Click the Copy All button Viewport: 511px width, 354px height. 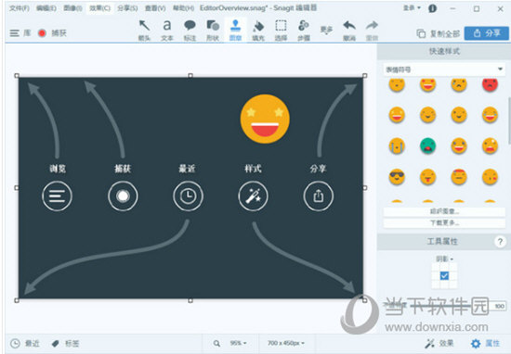pos(439,33)
